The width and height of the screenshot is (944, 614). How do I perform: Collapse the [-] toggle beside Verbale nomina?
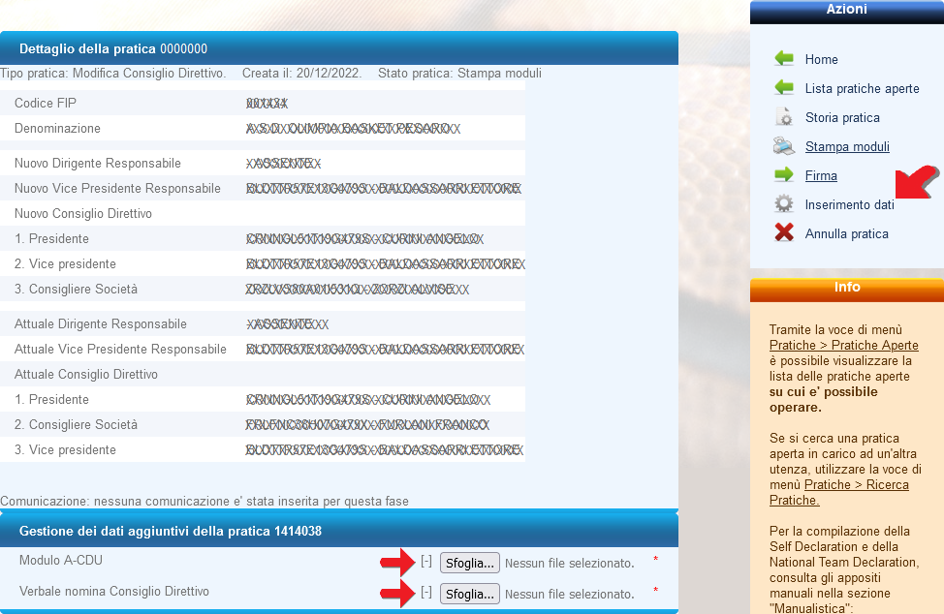426,593
